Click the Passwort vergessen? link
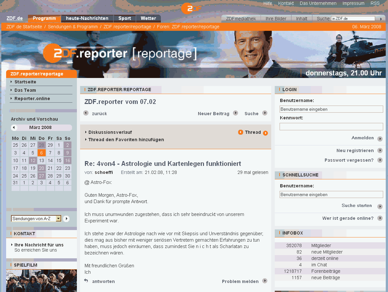The image size is (388, 292). tap(349, 160)
